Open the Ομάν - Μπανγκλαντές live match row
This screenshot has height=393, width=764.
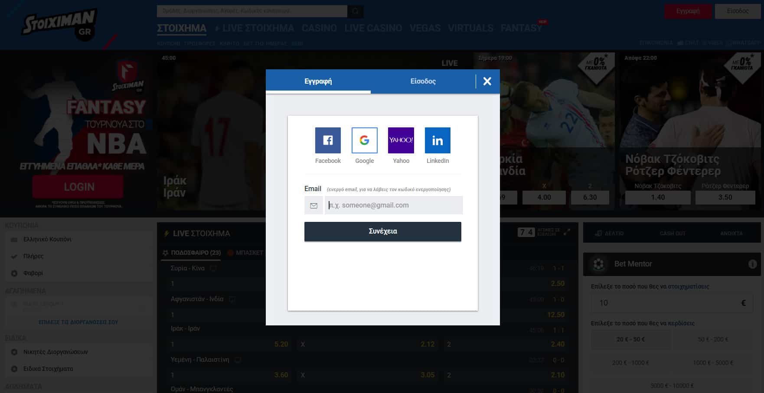tap(202, 389)
